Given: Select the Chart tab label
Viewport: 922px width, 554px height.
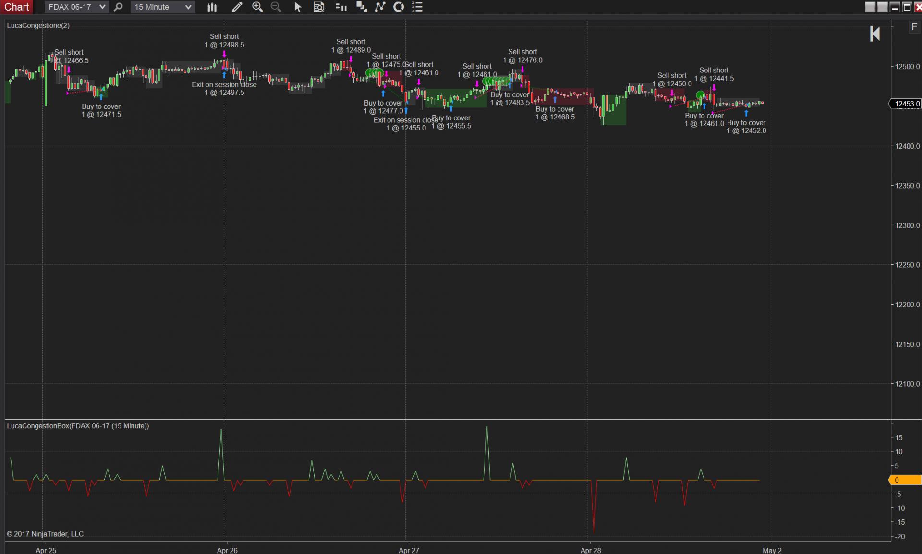Looking at the screenshot, I should click(16, 7).
